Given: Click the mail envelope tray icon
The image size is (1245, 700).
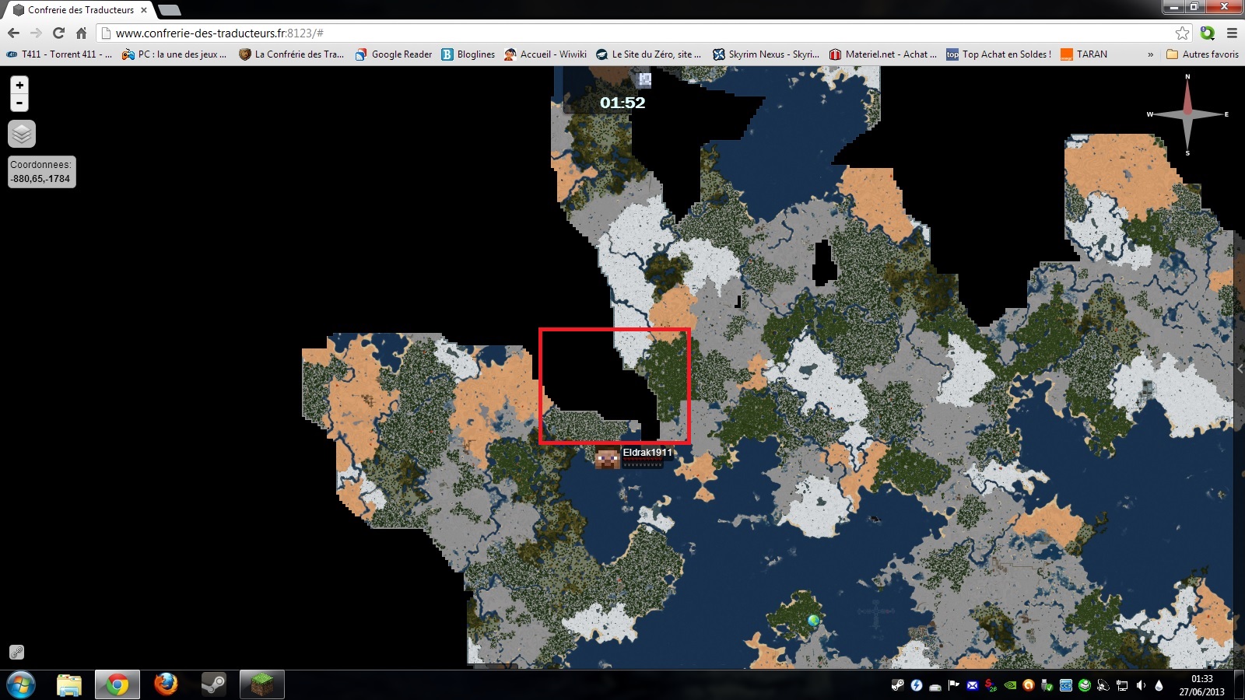Looking at the screenshot, I should pos(973,685).
